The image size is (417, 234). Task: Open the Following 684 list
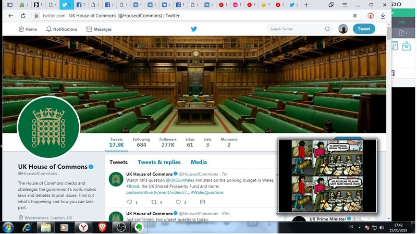click(x=141, y=142)
